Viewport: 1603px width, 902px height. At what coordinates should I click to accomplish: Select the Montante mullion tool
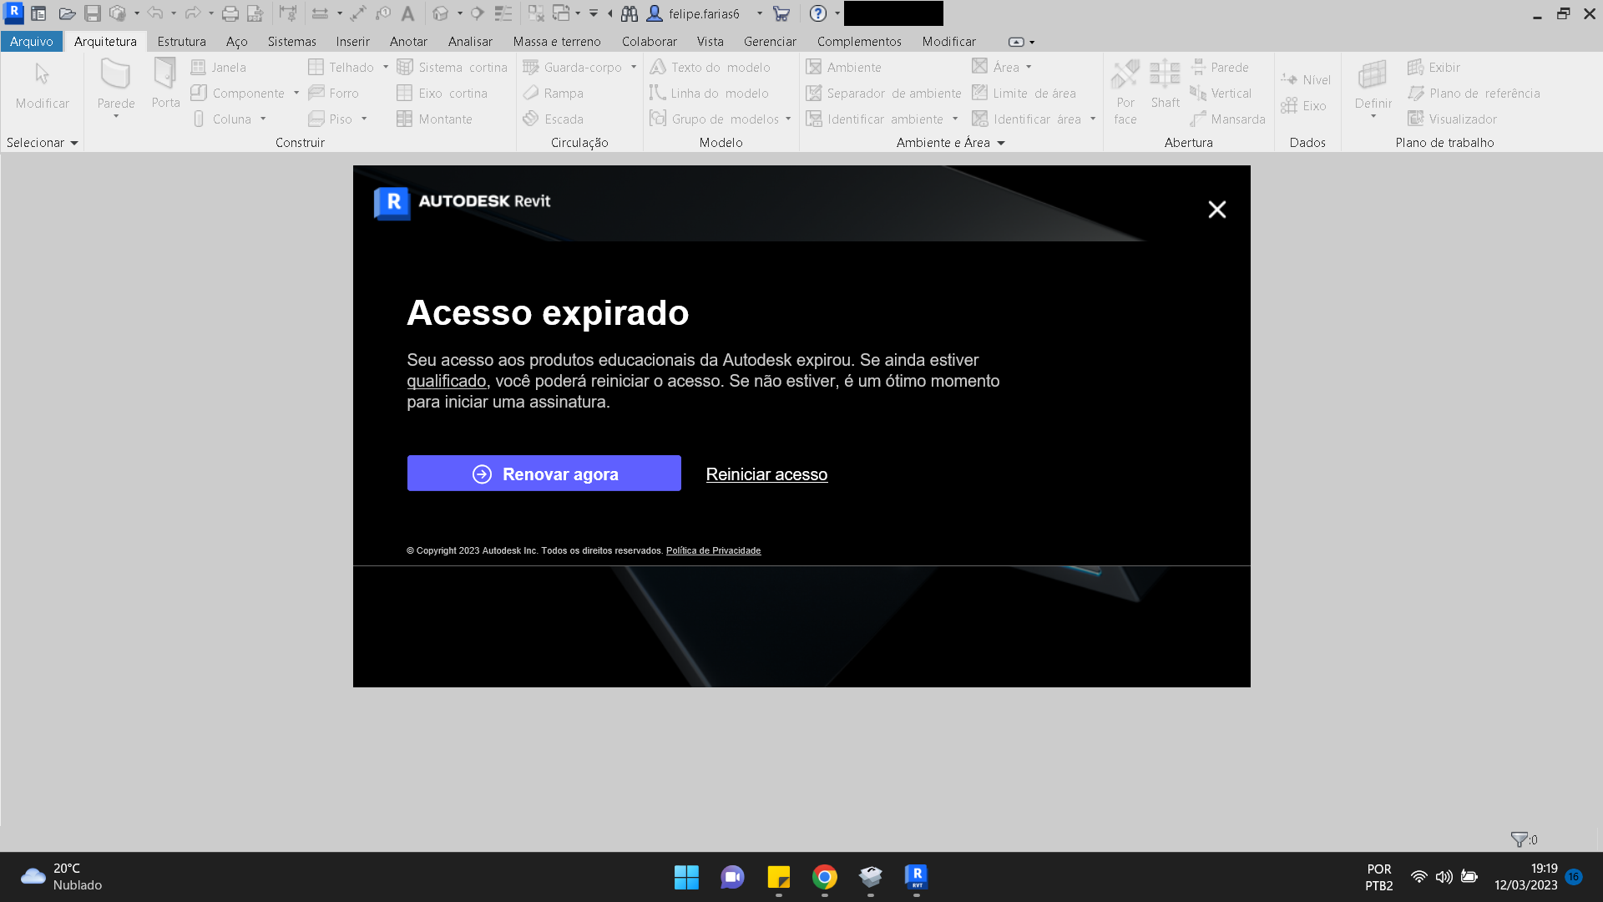(435, 119)
